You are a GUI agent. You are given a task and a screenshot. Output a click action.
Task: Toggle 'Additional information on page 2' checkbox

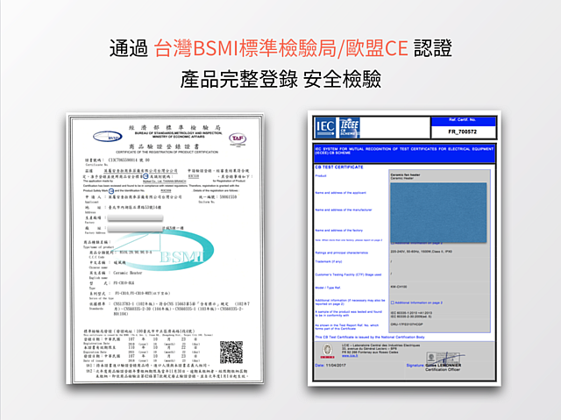(393, 303)
